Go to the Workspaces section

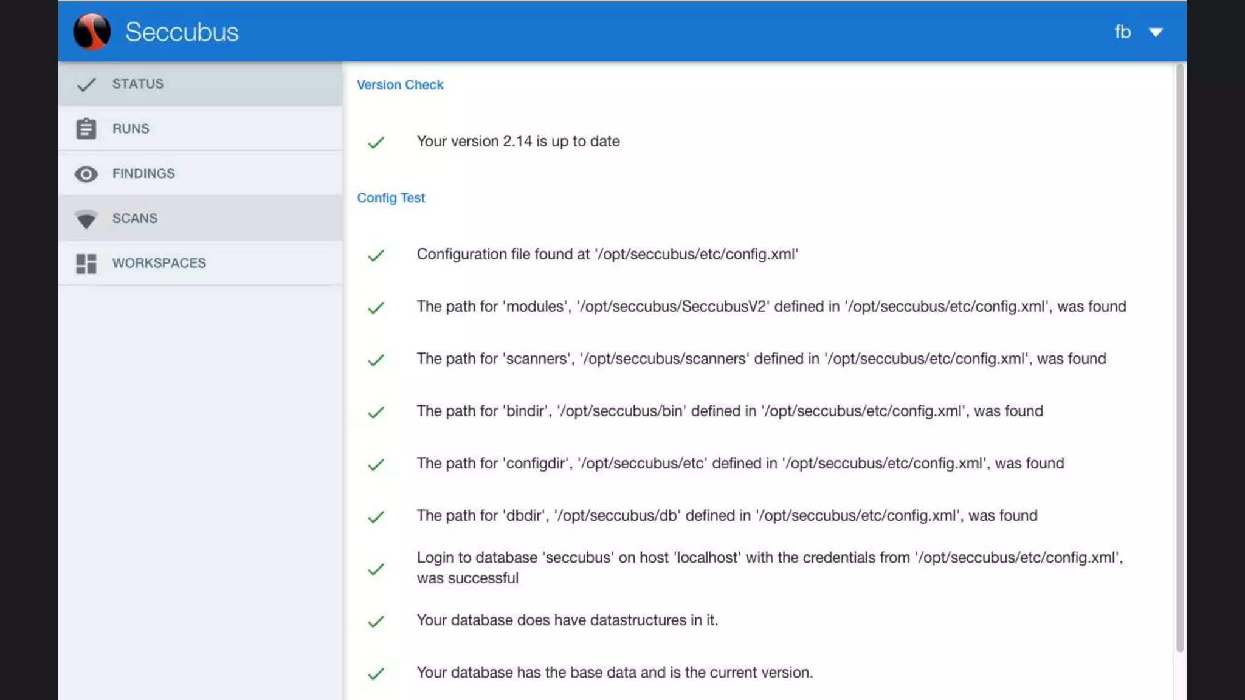(x=159, y=263)
